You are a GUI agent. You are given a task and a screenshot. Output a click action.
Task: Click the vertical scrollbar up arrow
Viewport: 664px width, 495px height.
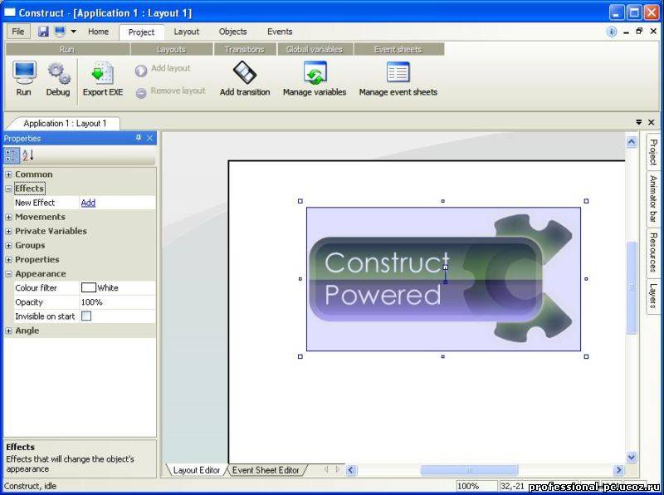tap(632, 141)
